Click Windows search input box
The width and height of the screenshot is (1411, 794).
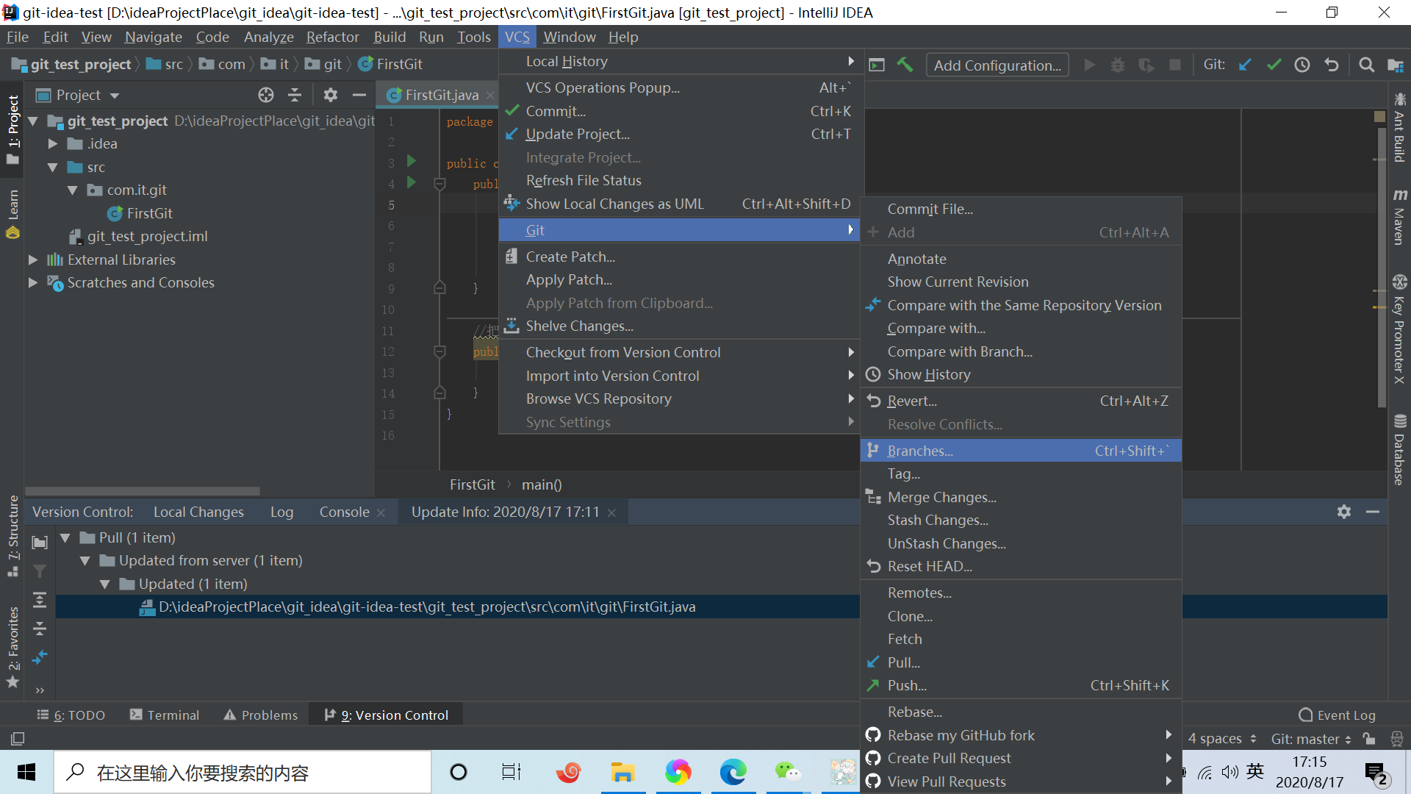pyautogui.click(x=243, y=773)
